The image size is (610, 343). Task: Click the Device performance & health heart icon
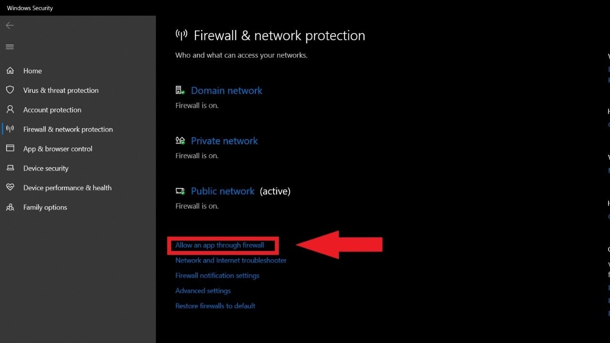coord(10,187)
